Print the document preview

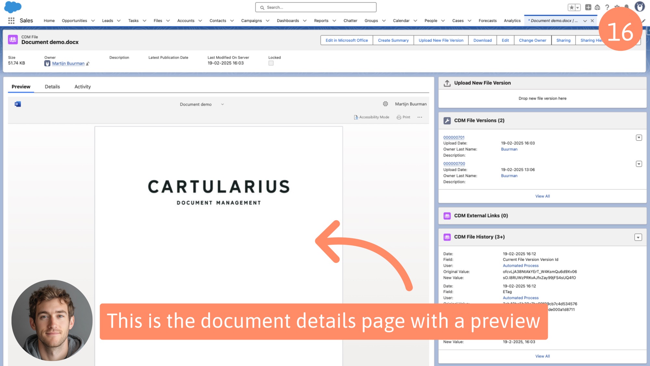click(x=403, y=117)
